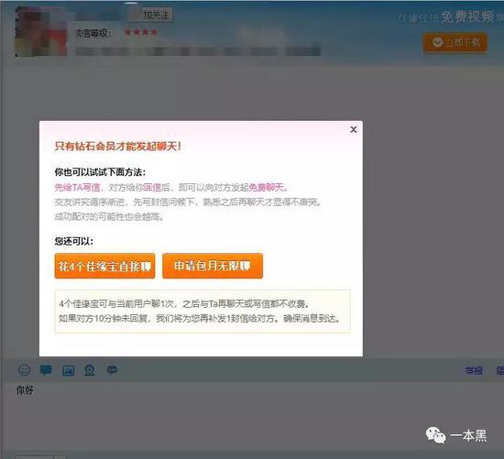The height and width of the screenshot is (459, 504).
Task: Click the 申请包月无限聊 button
Action: [213, 266]
